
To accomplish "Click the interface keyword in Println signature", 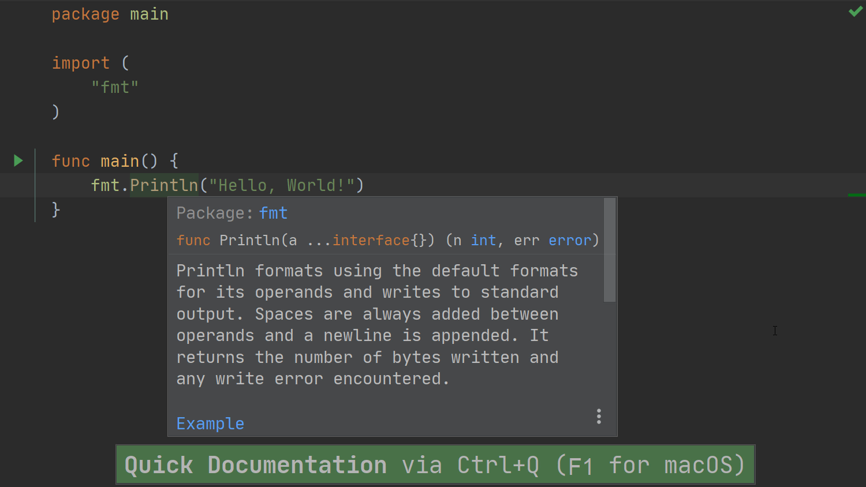I will click(371, 240).
